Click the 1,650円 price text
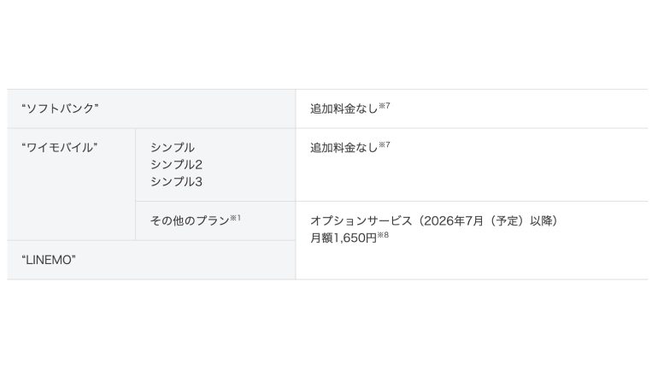 [x=355, y=238]
